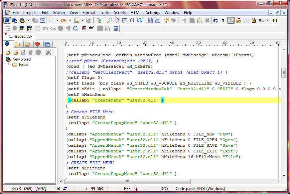
Task: Click the Undo arrow icon
Action: [167, 20]
